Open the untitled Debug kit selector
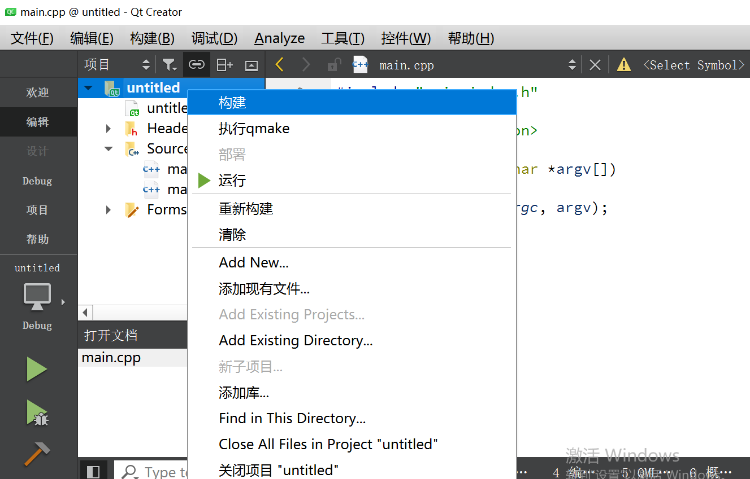The image size is (750, 479). [x=38, y=298]
